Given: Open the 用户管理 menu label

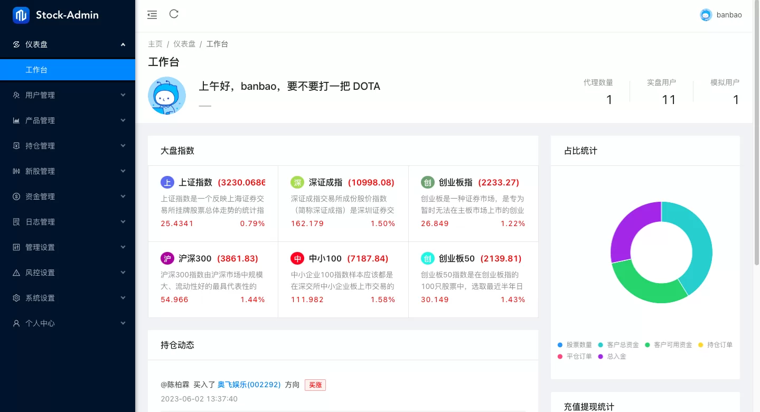Looking at the screenshot, I should [40, 95].
